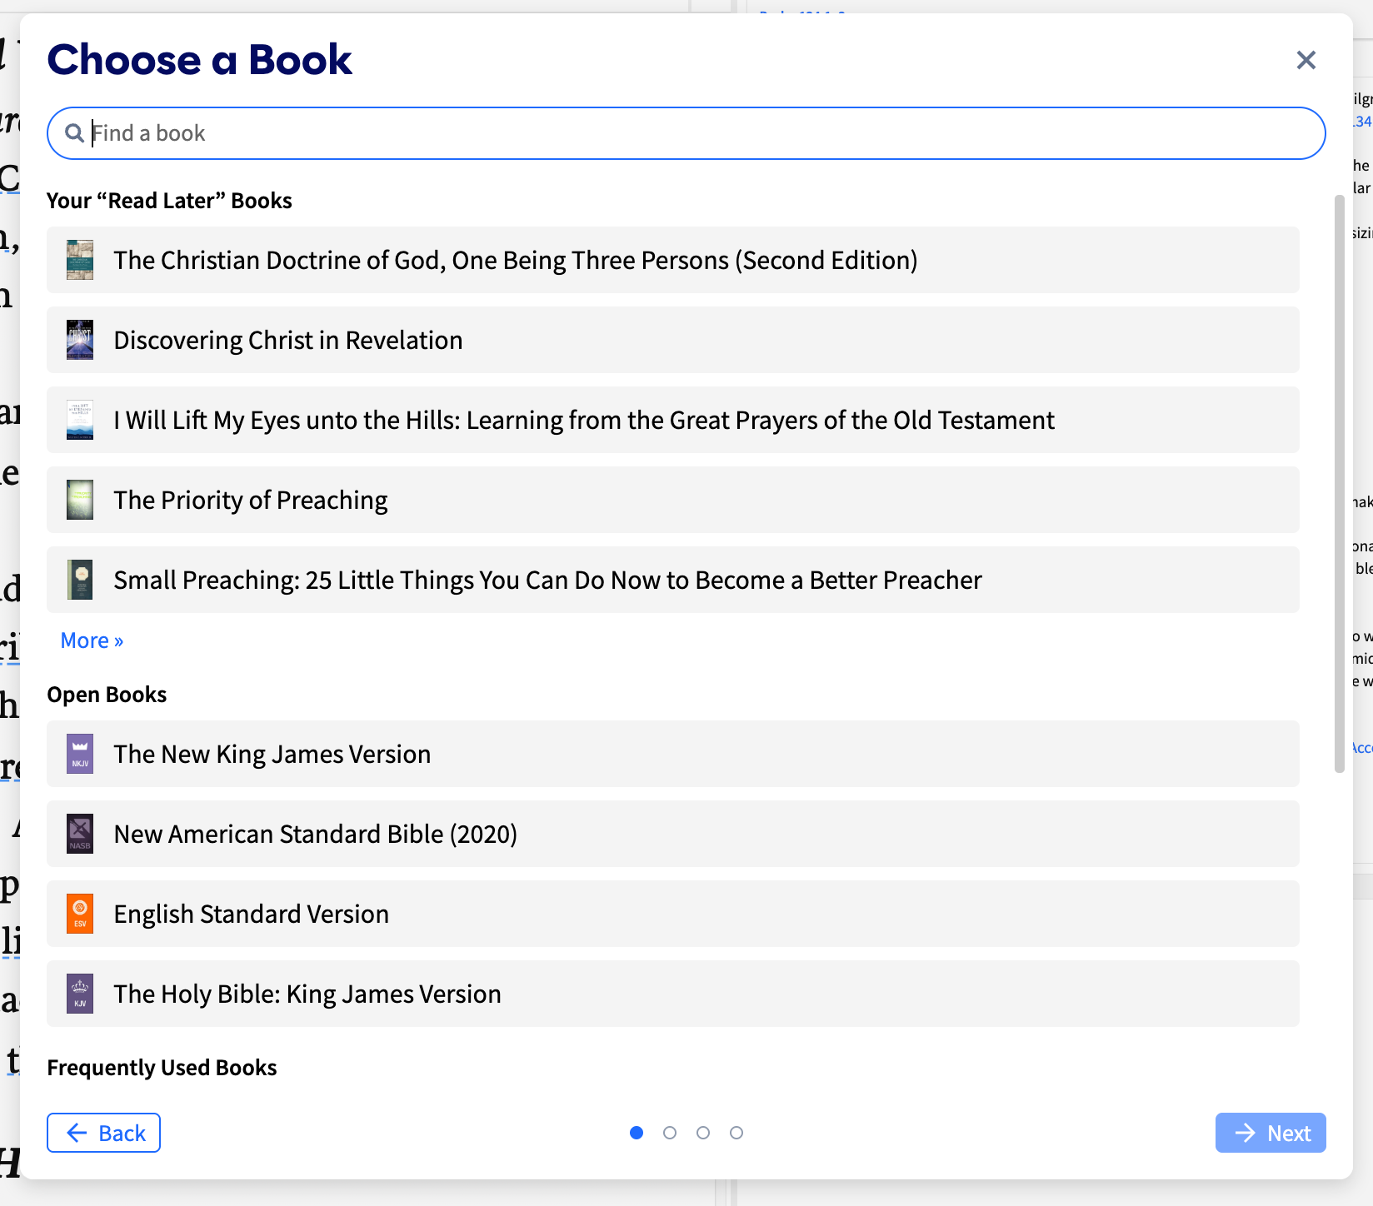Click the Find a book search field
Image resolution: width=1373 pixels, height=1206 pixels.
[686, 133]
